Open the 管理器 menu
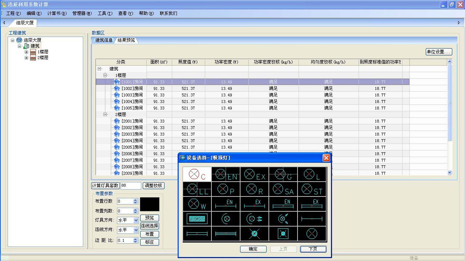This screenshot has width=465, height=261. (x=82, y=13)
